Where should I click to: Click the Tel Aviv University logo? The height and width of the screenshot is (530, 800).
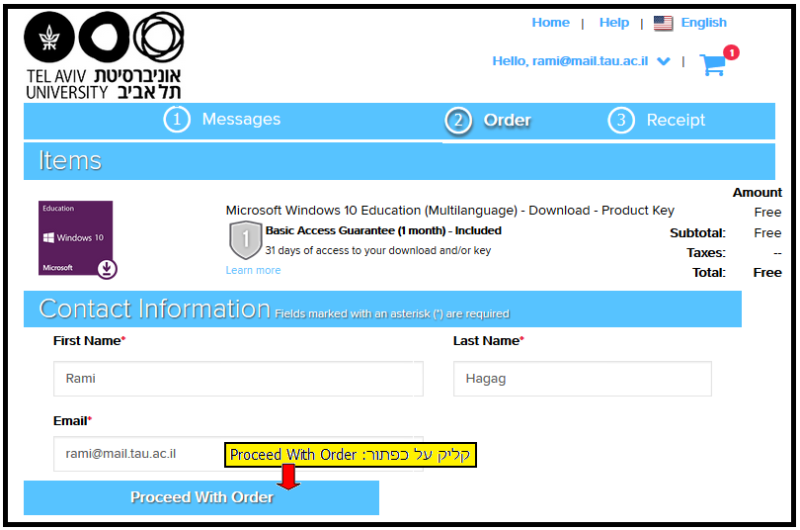pyautogui.click(x=104, y=55)
